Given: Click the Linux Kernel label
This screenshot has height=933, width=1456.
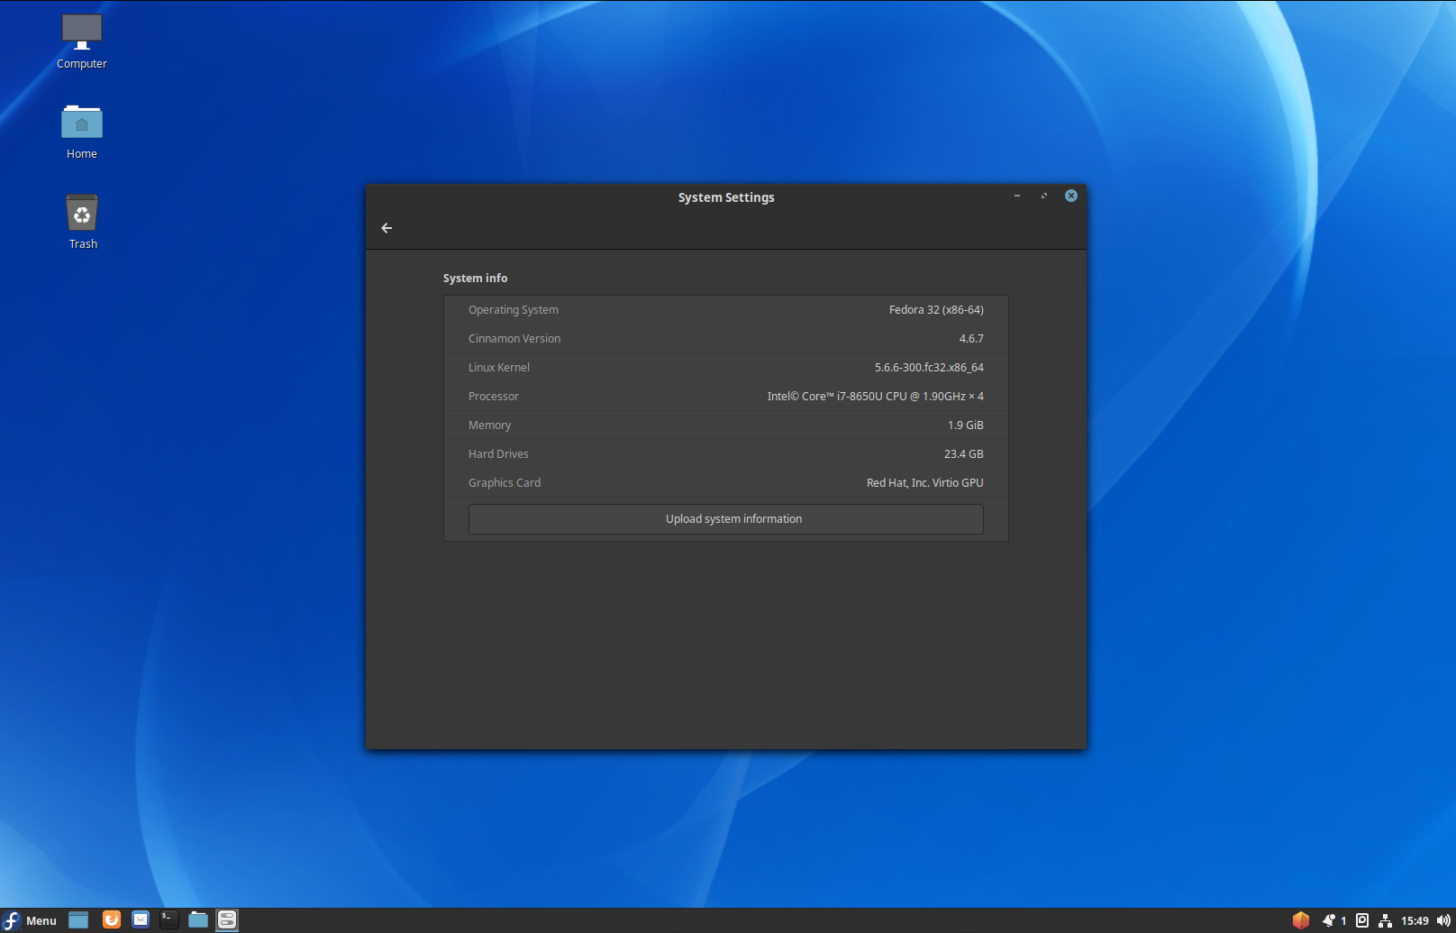Looking at the screenshot, I should (x=499, y=368).
